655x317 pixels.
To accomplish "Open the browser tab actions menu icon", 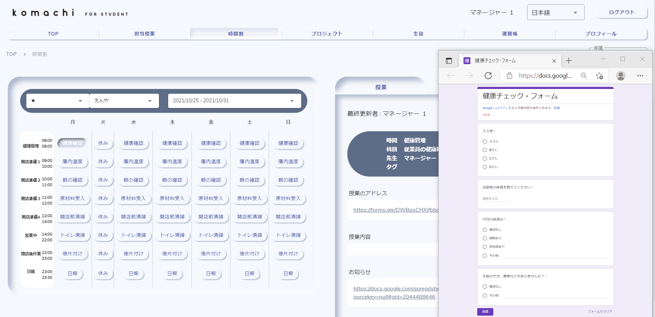I will [x=449, y=61].
